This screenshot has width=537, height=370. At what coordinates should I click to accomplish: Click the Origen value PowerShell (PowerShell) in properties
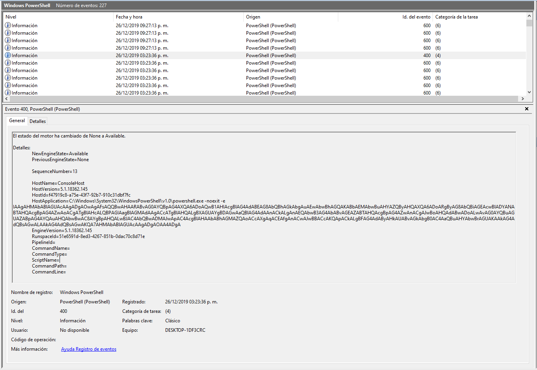[x=85, y=302]
